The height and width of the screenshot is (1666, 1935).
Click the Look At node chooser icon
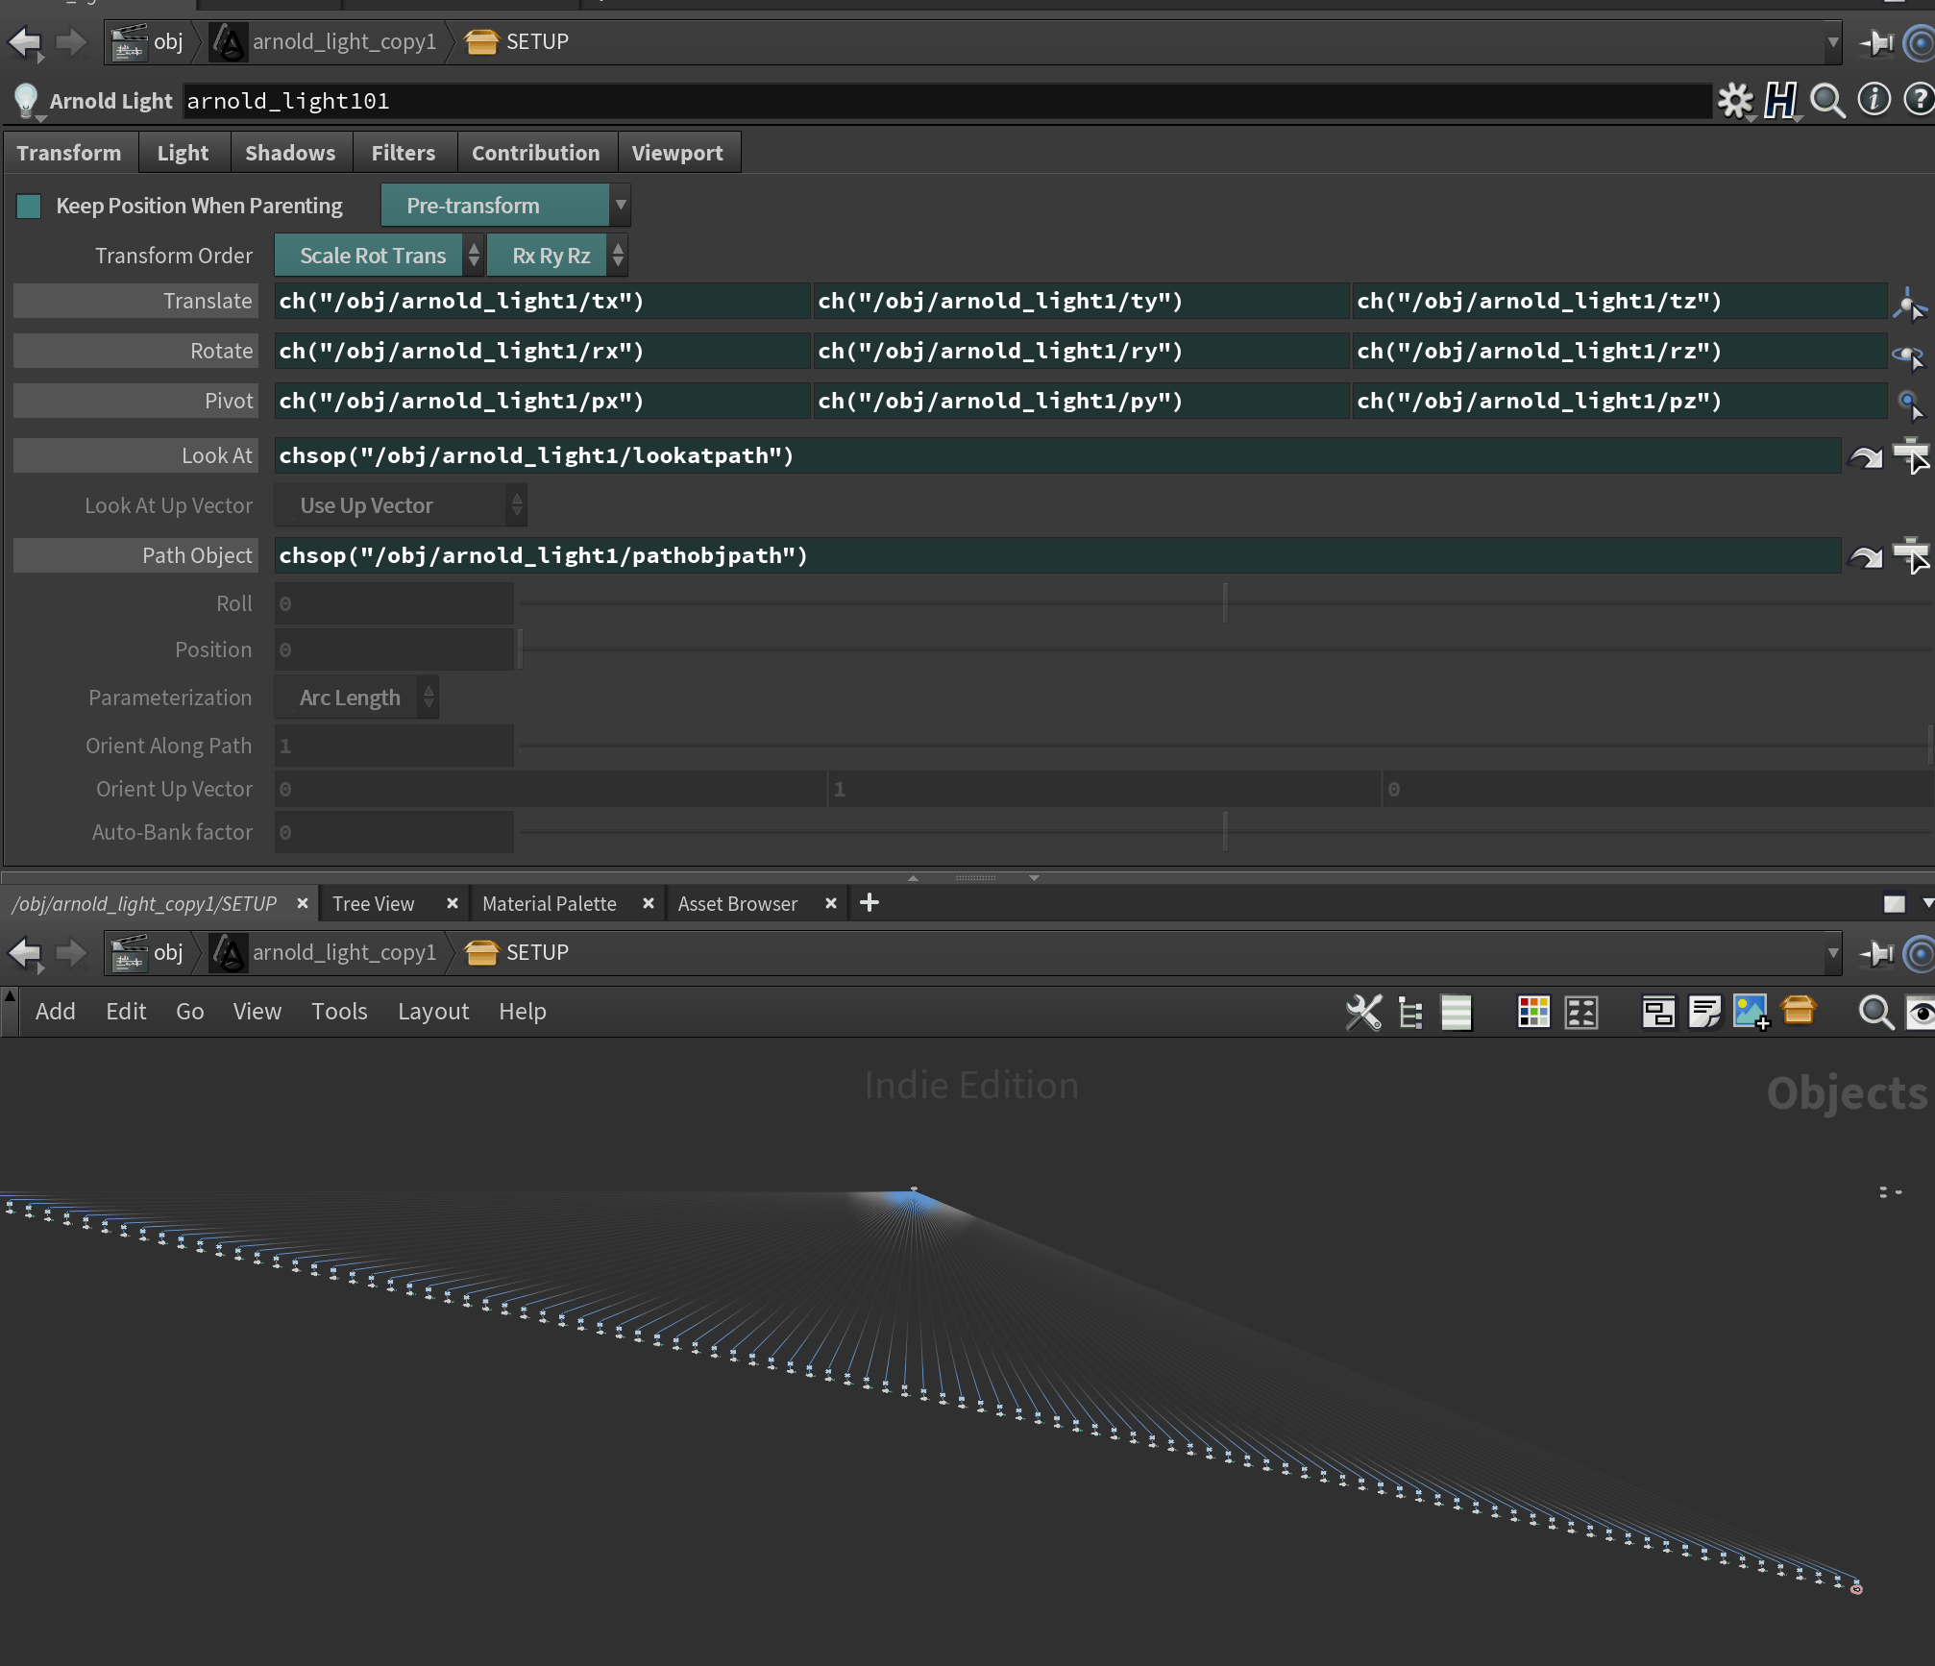[1910, 455]
